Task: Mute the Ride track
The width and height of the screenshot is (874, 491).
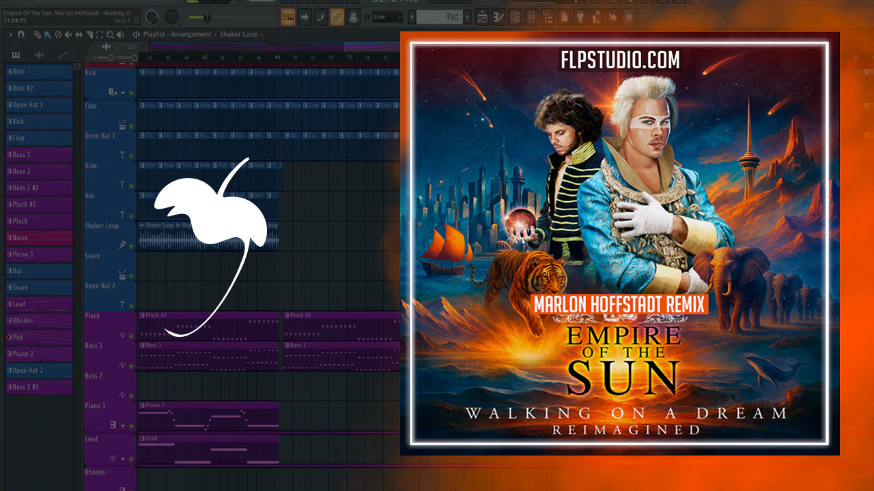Action: pos(131,185)
